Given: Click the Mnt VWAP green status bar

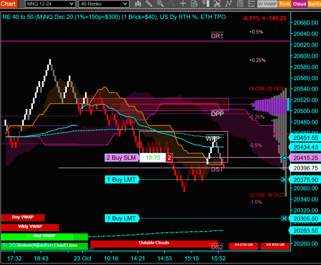Looking at the screenshot, I should (44, 236).
